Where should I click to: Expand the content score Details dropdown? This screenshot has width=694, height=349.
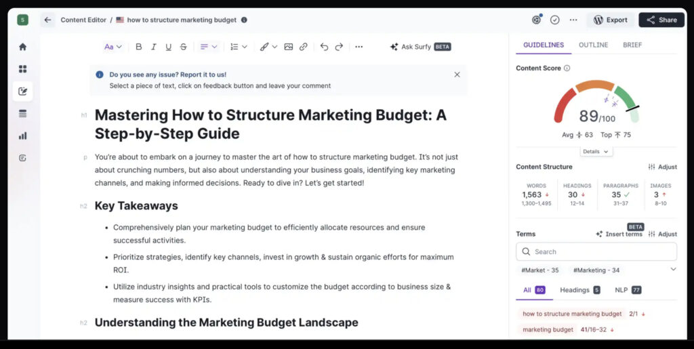(x=596, y=152)
